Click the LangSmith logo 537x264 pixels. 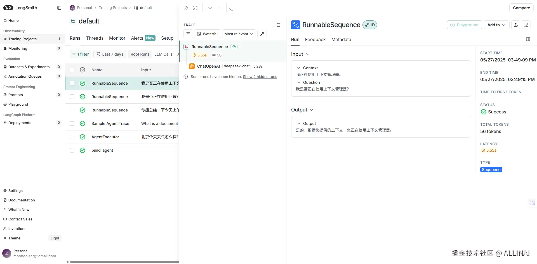click(x=20, y=8)
